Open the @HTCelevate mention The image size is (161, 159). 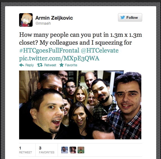[x=99, y=50]
